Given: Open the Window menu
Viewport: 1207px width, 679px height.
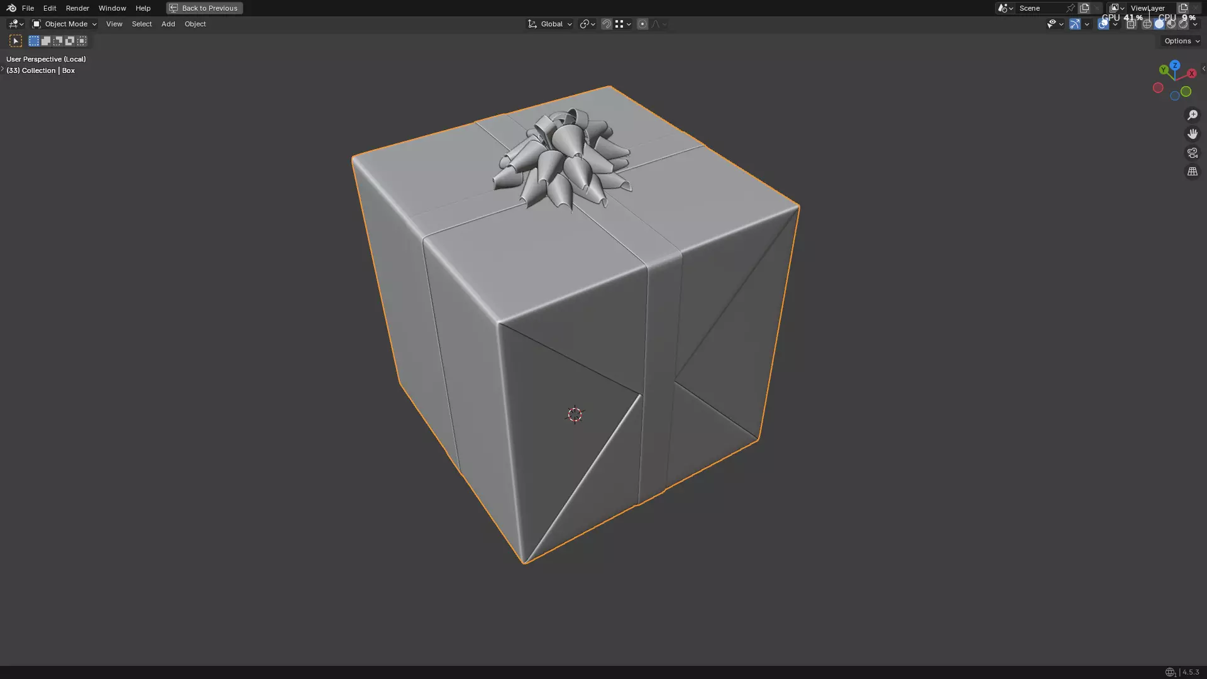Looking at the screenshot, I should [112, 8].
